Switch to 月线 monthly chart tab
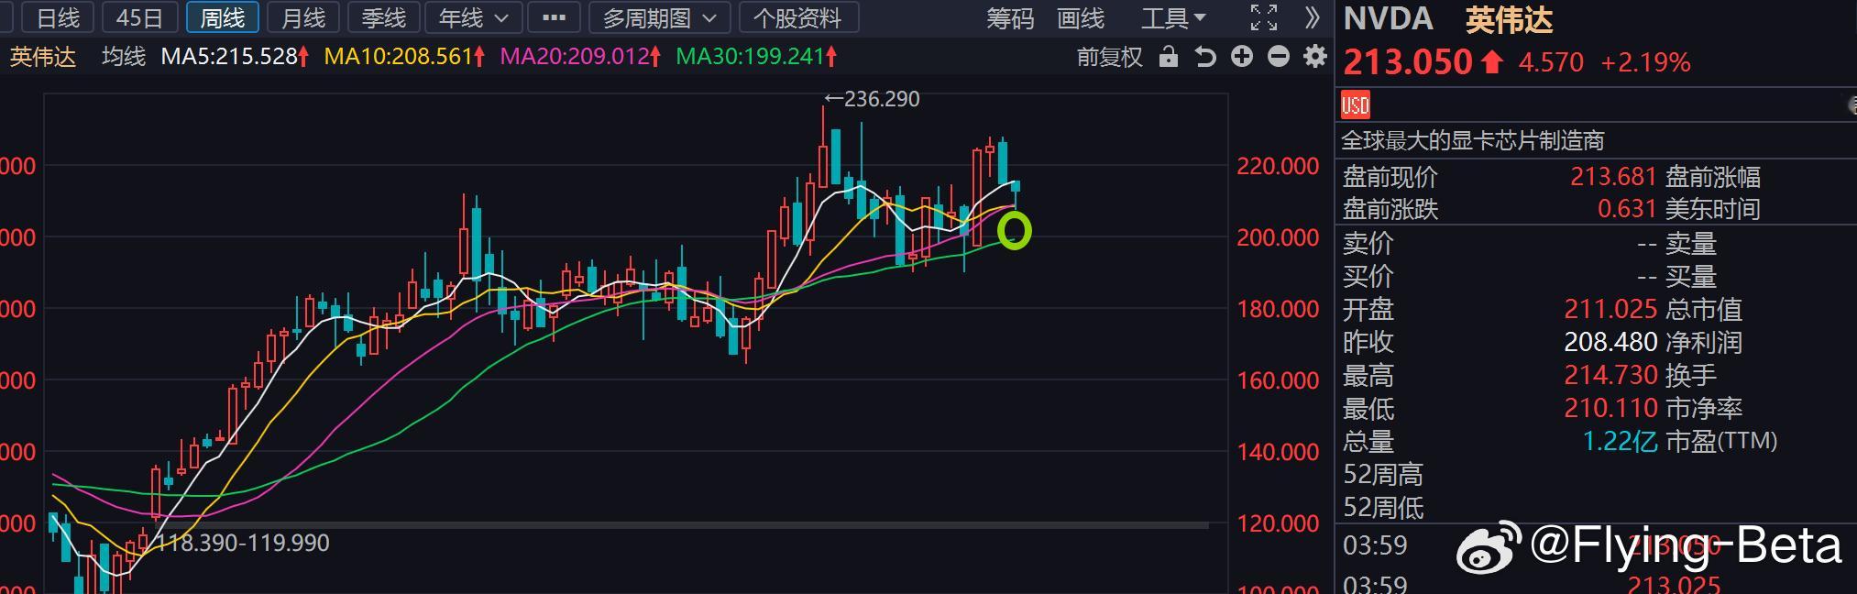1857x594 pixels. tap(302, 17)
